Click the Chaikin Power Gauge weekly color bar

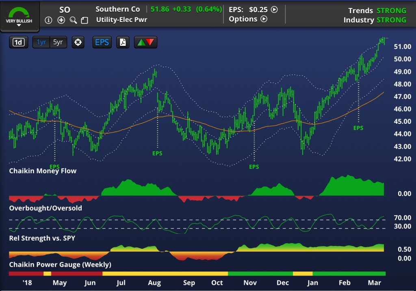point(197,274)
